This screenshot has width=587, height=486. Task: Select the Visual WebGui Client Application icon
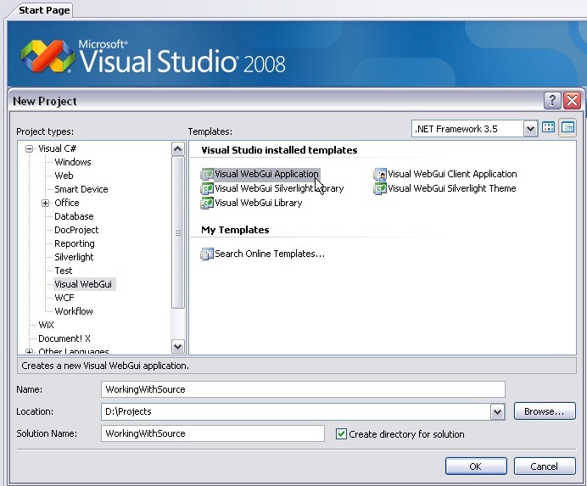point(380,175)
